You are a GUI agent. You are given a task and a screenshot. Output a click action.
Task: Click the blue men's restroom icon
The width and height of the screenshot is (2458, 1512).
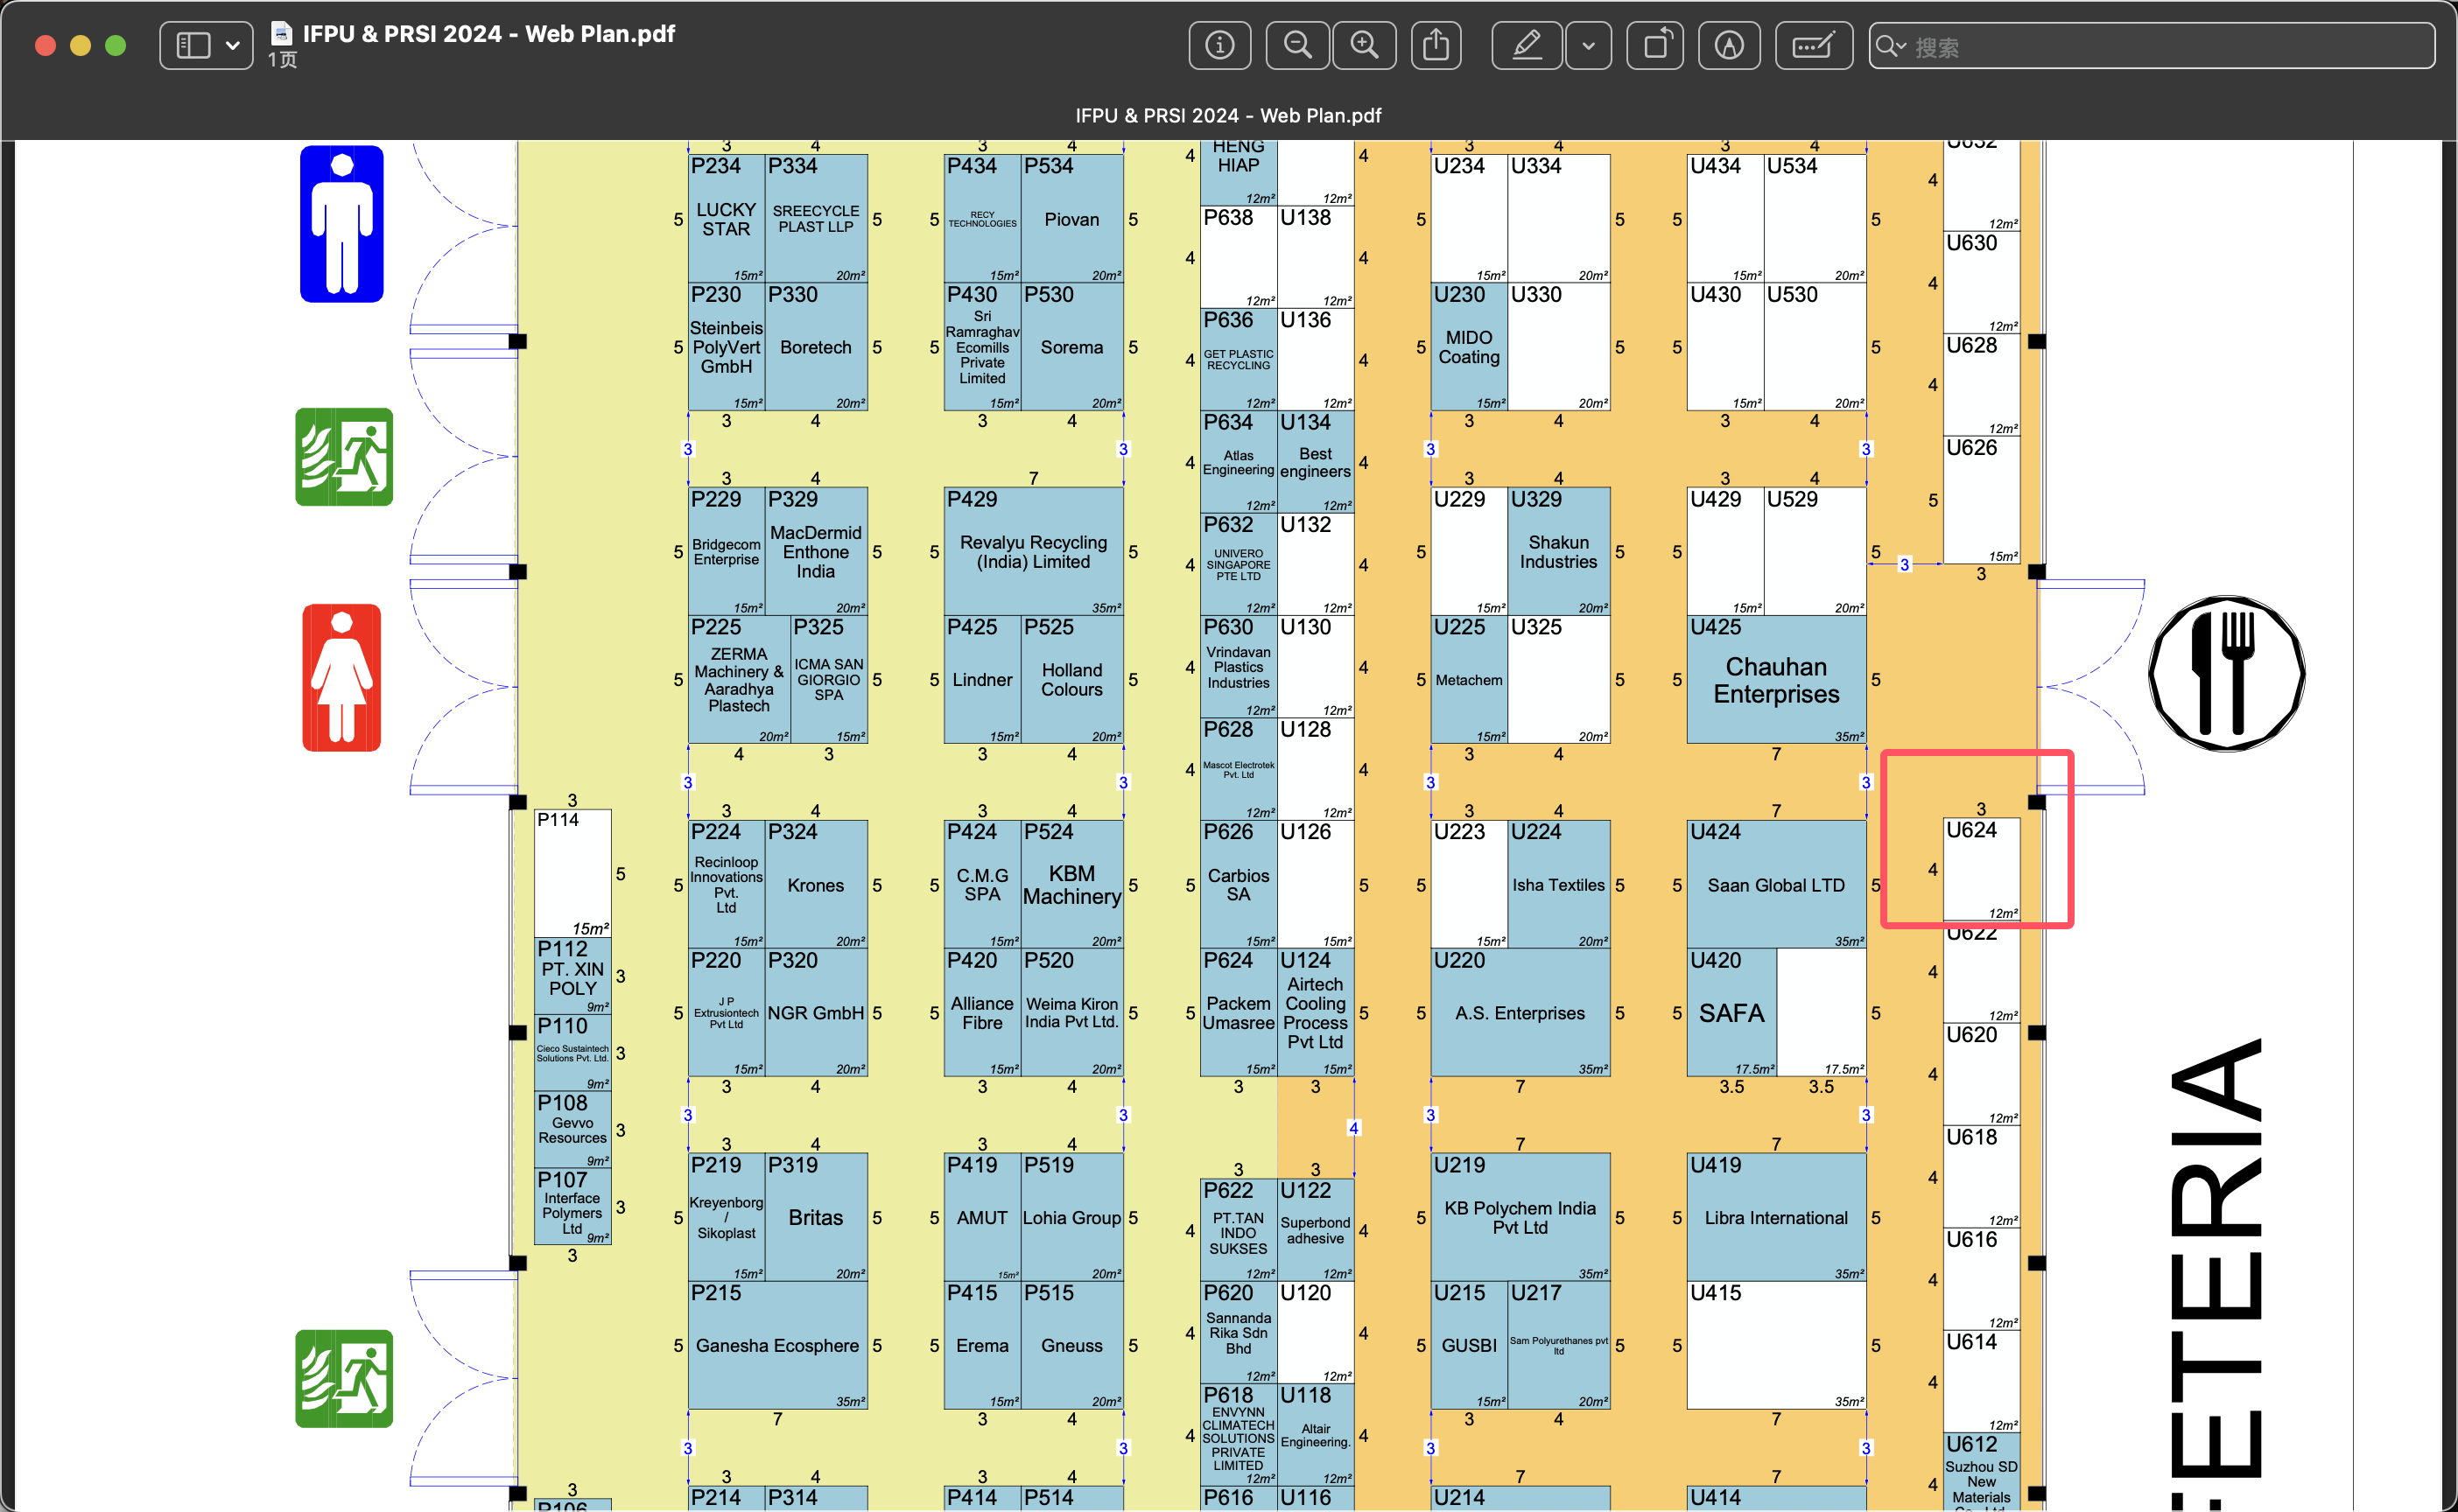pos(342,224)
